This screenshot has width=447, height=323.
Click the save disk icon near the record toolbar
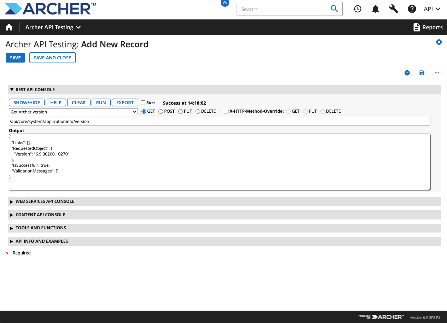(x=422, y=73)
